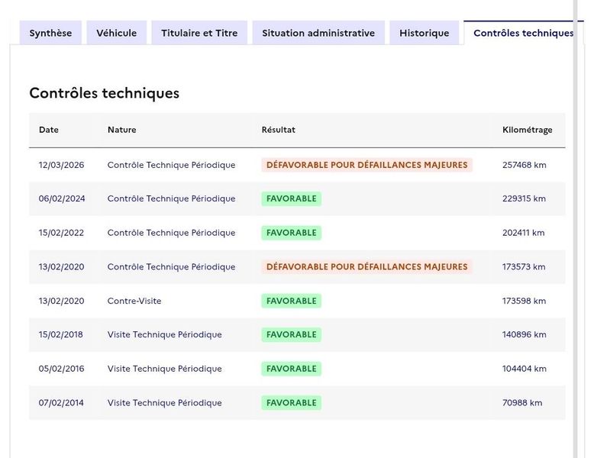Screen dimensions: 594x458
Task: Click the Kilométrage column header
Action: tap(527, 130)
